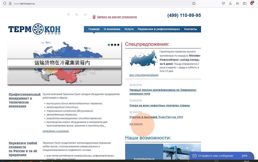The image size is (258, 162).
Task: Select the third slider dot
Action: pos(115,45)
